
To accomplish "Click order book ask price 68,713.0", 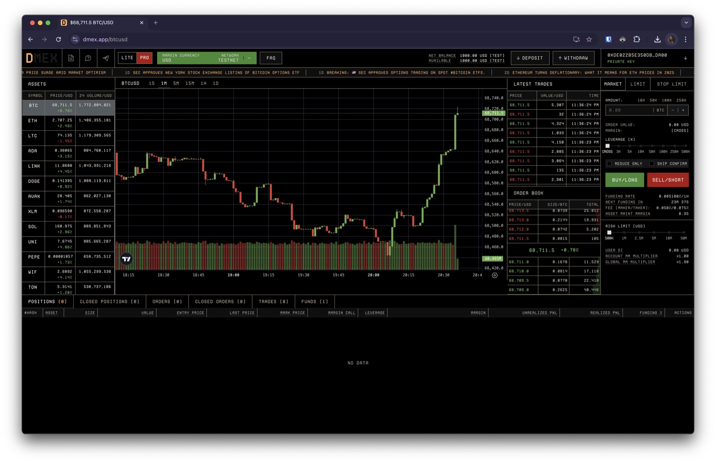I will click(x=519, y=220).
